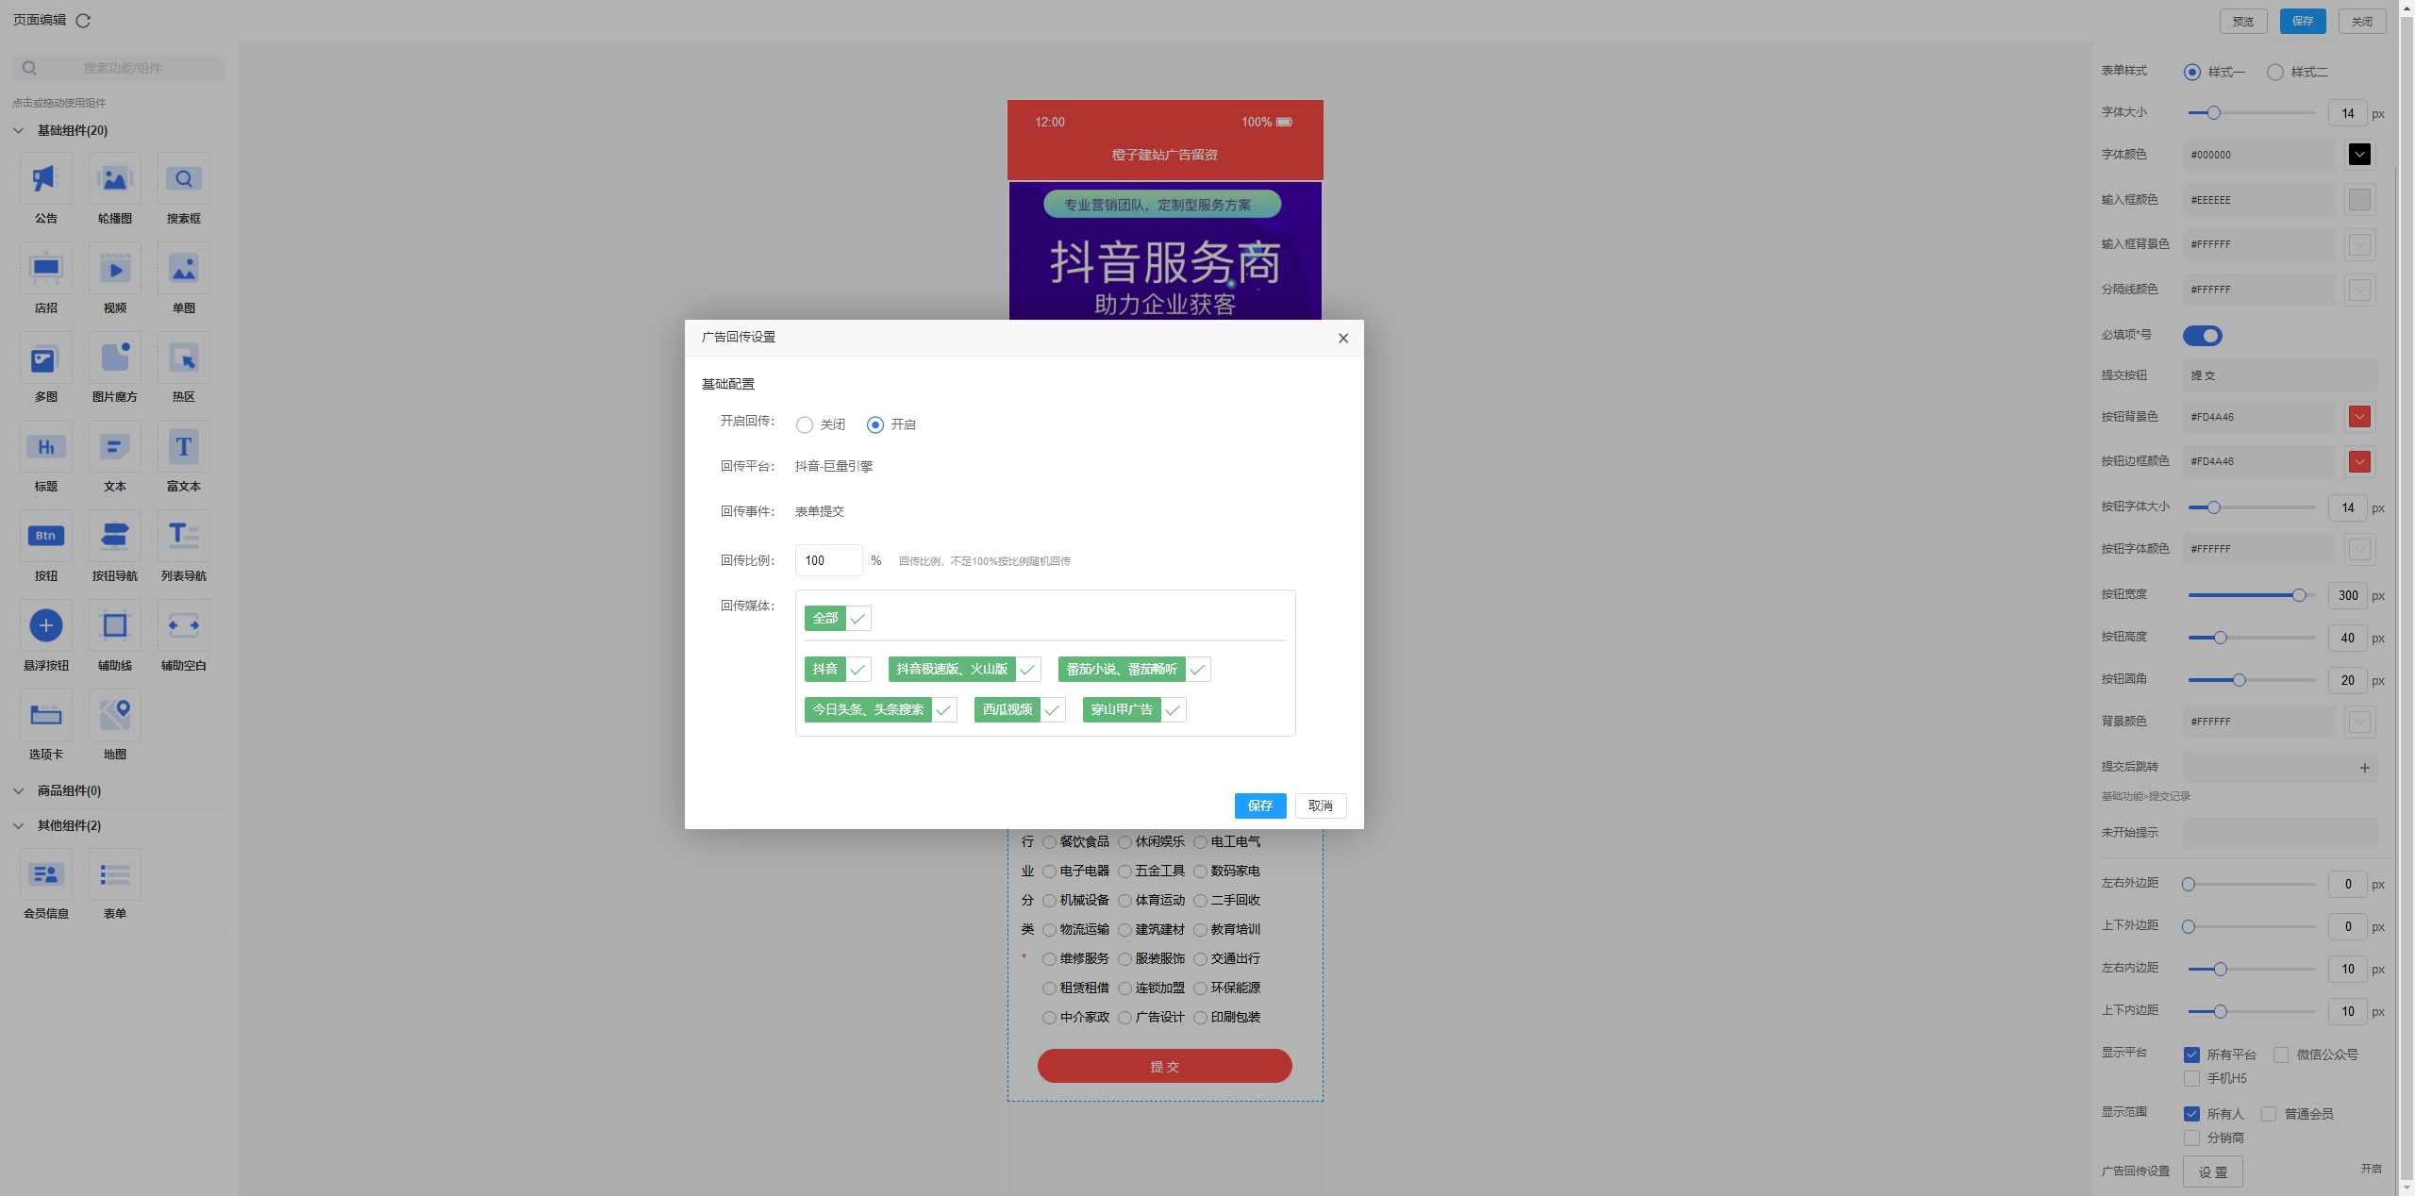This screenshot has height=1196, width=2415.
Task: Expand the 商品组件(0) group
Action: point(19,790)
